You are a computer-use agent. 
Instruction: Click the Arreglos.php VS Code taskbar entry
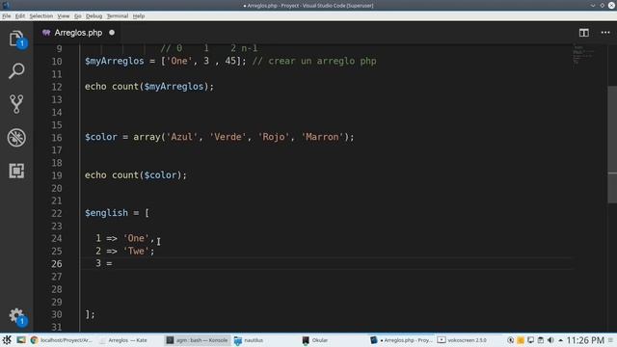pos(401,340)
